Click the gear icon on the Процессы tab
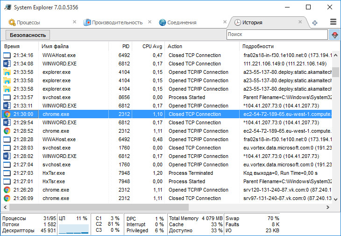 tap(12, 22)
